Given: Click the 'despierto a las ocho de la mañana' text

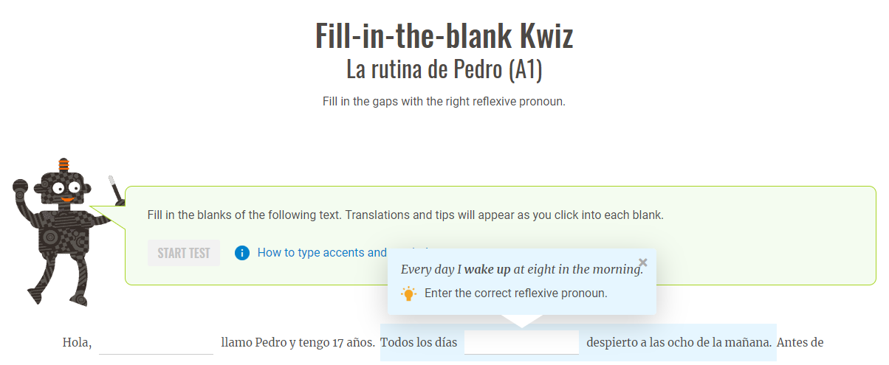Looking at the screenshot, I should click(x=679, y=342).
